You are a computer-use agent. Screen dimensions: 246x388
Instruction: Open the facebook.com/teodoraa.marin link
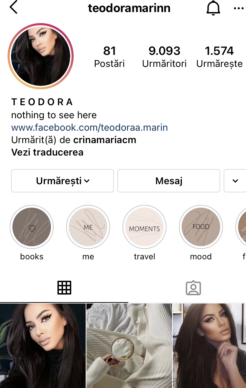point(89,127)
